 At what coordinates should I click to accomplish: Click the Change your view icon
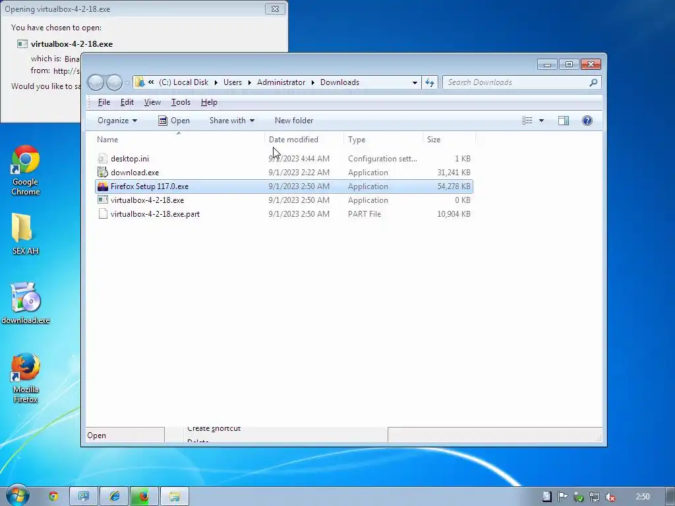pos(527,121)
